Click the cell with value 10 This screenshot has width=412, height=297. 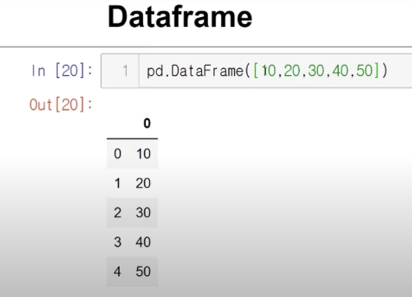click(144, 154)
